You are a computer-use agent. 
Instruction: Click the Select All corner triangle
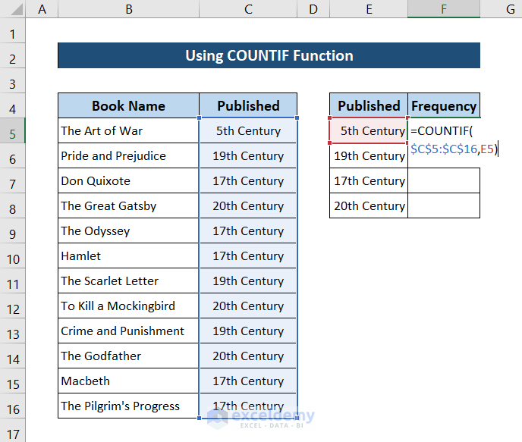click(17, 9)
